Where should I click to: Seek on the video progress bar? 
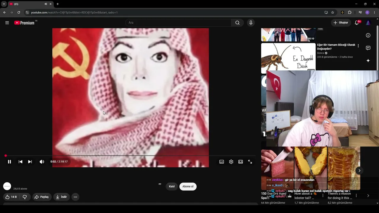pos(130,156)
